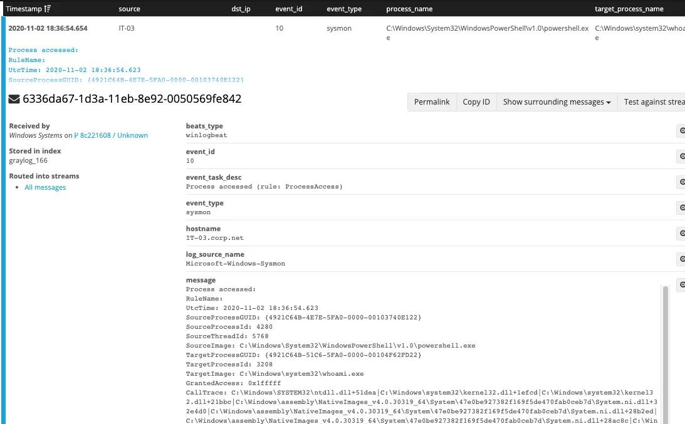Open field actions for event_type
Screen dimensions: 685x424
pos(681,207)
